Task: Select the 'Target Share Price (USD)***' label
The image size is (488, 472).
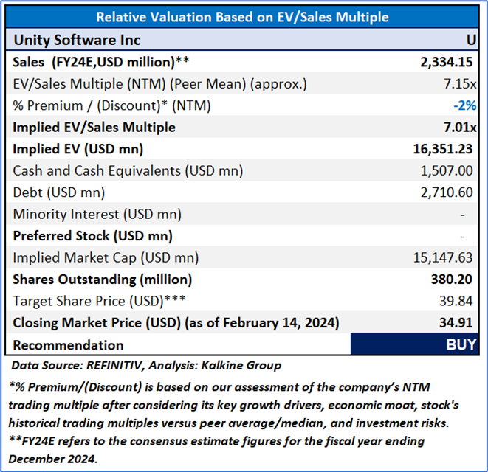Action: 99,302
